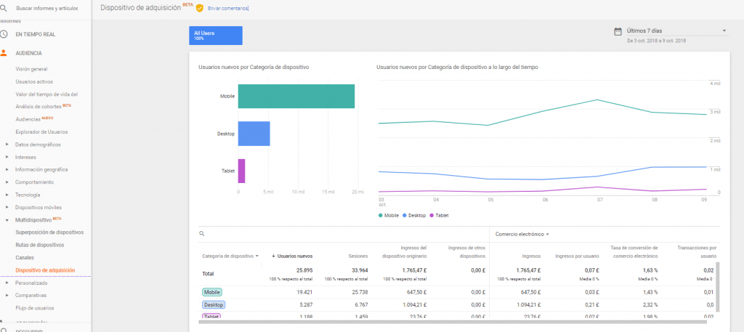Expand Información geográfica section
Viewport: 744px width, 332px height.
click(7, 169)
